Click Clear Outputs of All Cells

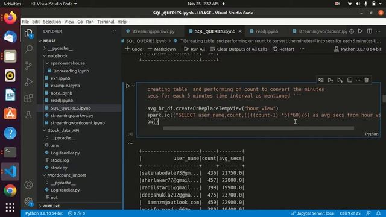[x=239, y=49]
